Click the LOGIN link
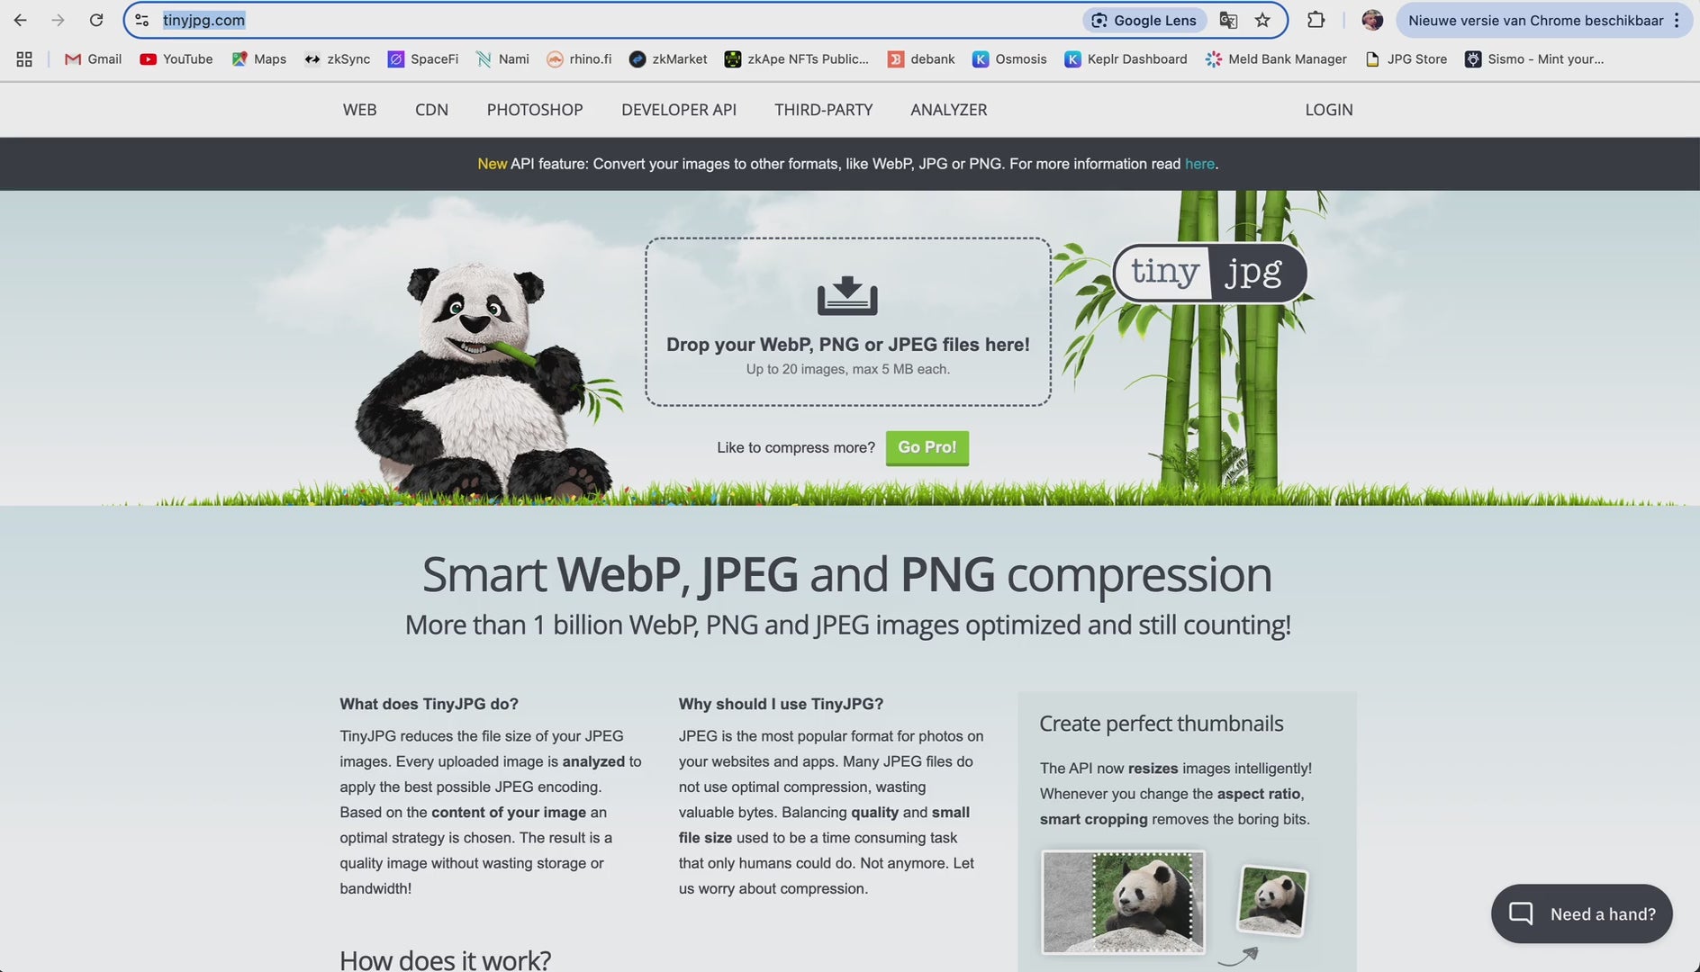The height and width of the screenshot is (972, 1700). (1329, 110)
